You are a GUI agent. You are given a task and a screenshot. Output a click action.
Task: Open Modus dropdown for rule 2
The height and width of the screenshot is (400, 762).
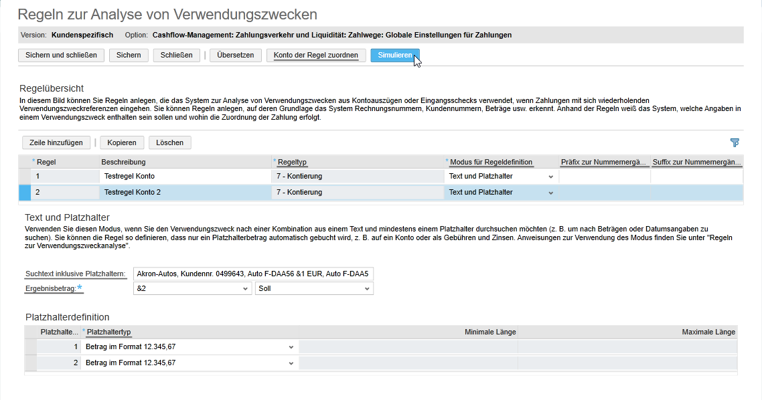click(550, 193)
